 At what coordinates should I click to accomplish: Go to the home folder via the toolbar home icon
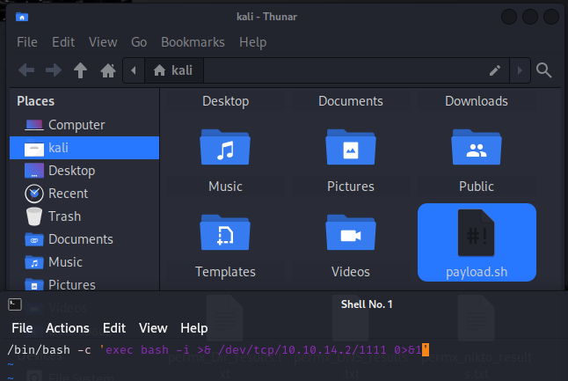(x=108, y=70)
